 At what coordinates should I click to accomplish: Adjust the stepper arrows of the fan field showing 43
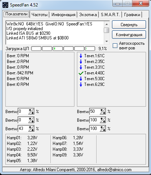pyautogui.click(x=31, y=128)
